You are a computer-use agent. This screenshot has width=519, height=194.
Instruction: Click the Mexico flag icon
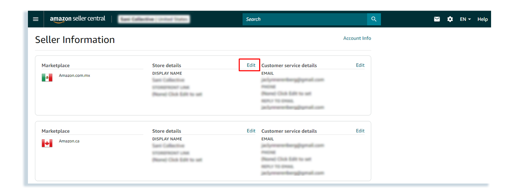click(47, 77)
